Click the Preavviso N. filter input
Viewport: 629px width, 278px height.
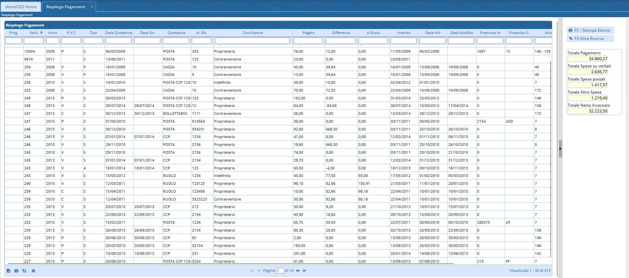point(490,41)
